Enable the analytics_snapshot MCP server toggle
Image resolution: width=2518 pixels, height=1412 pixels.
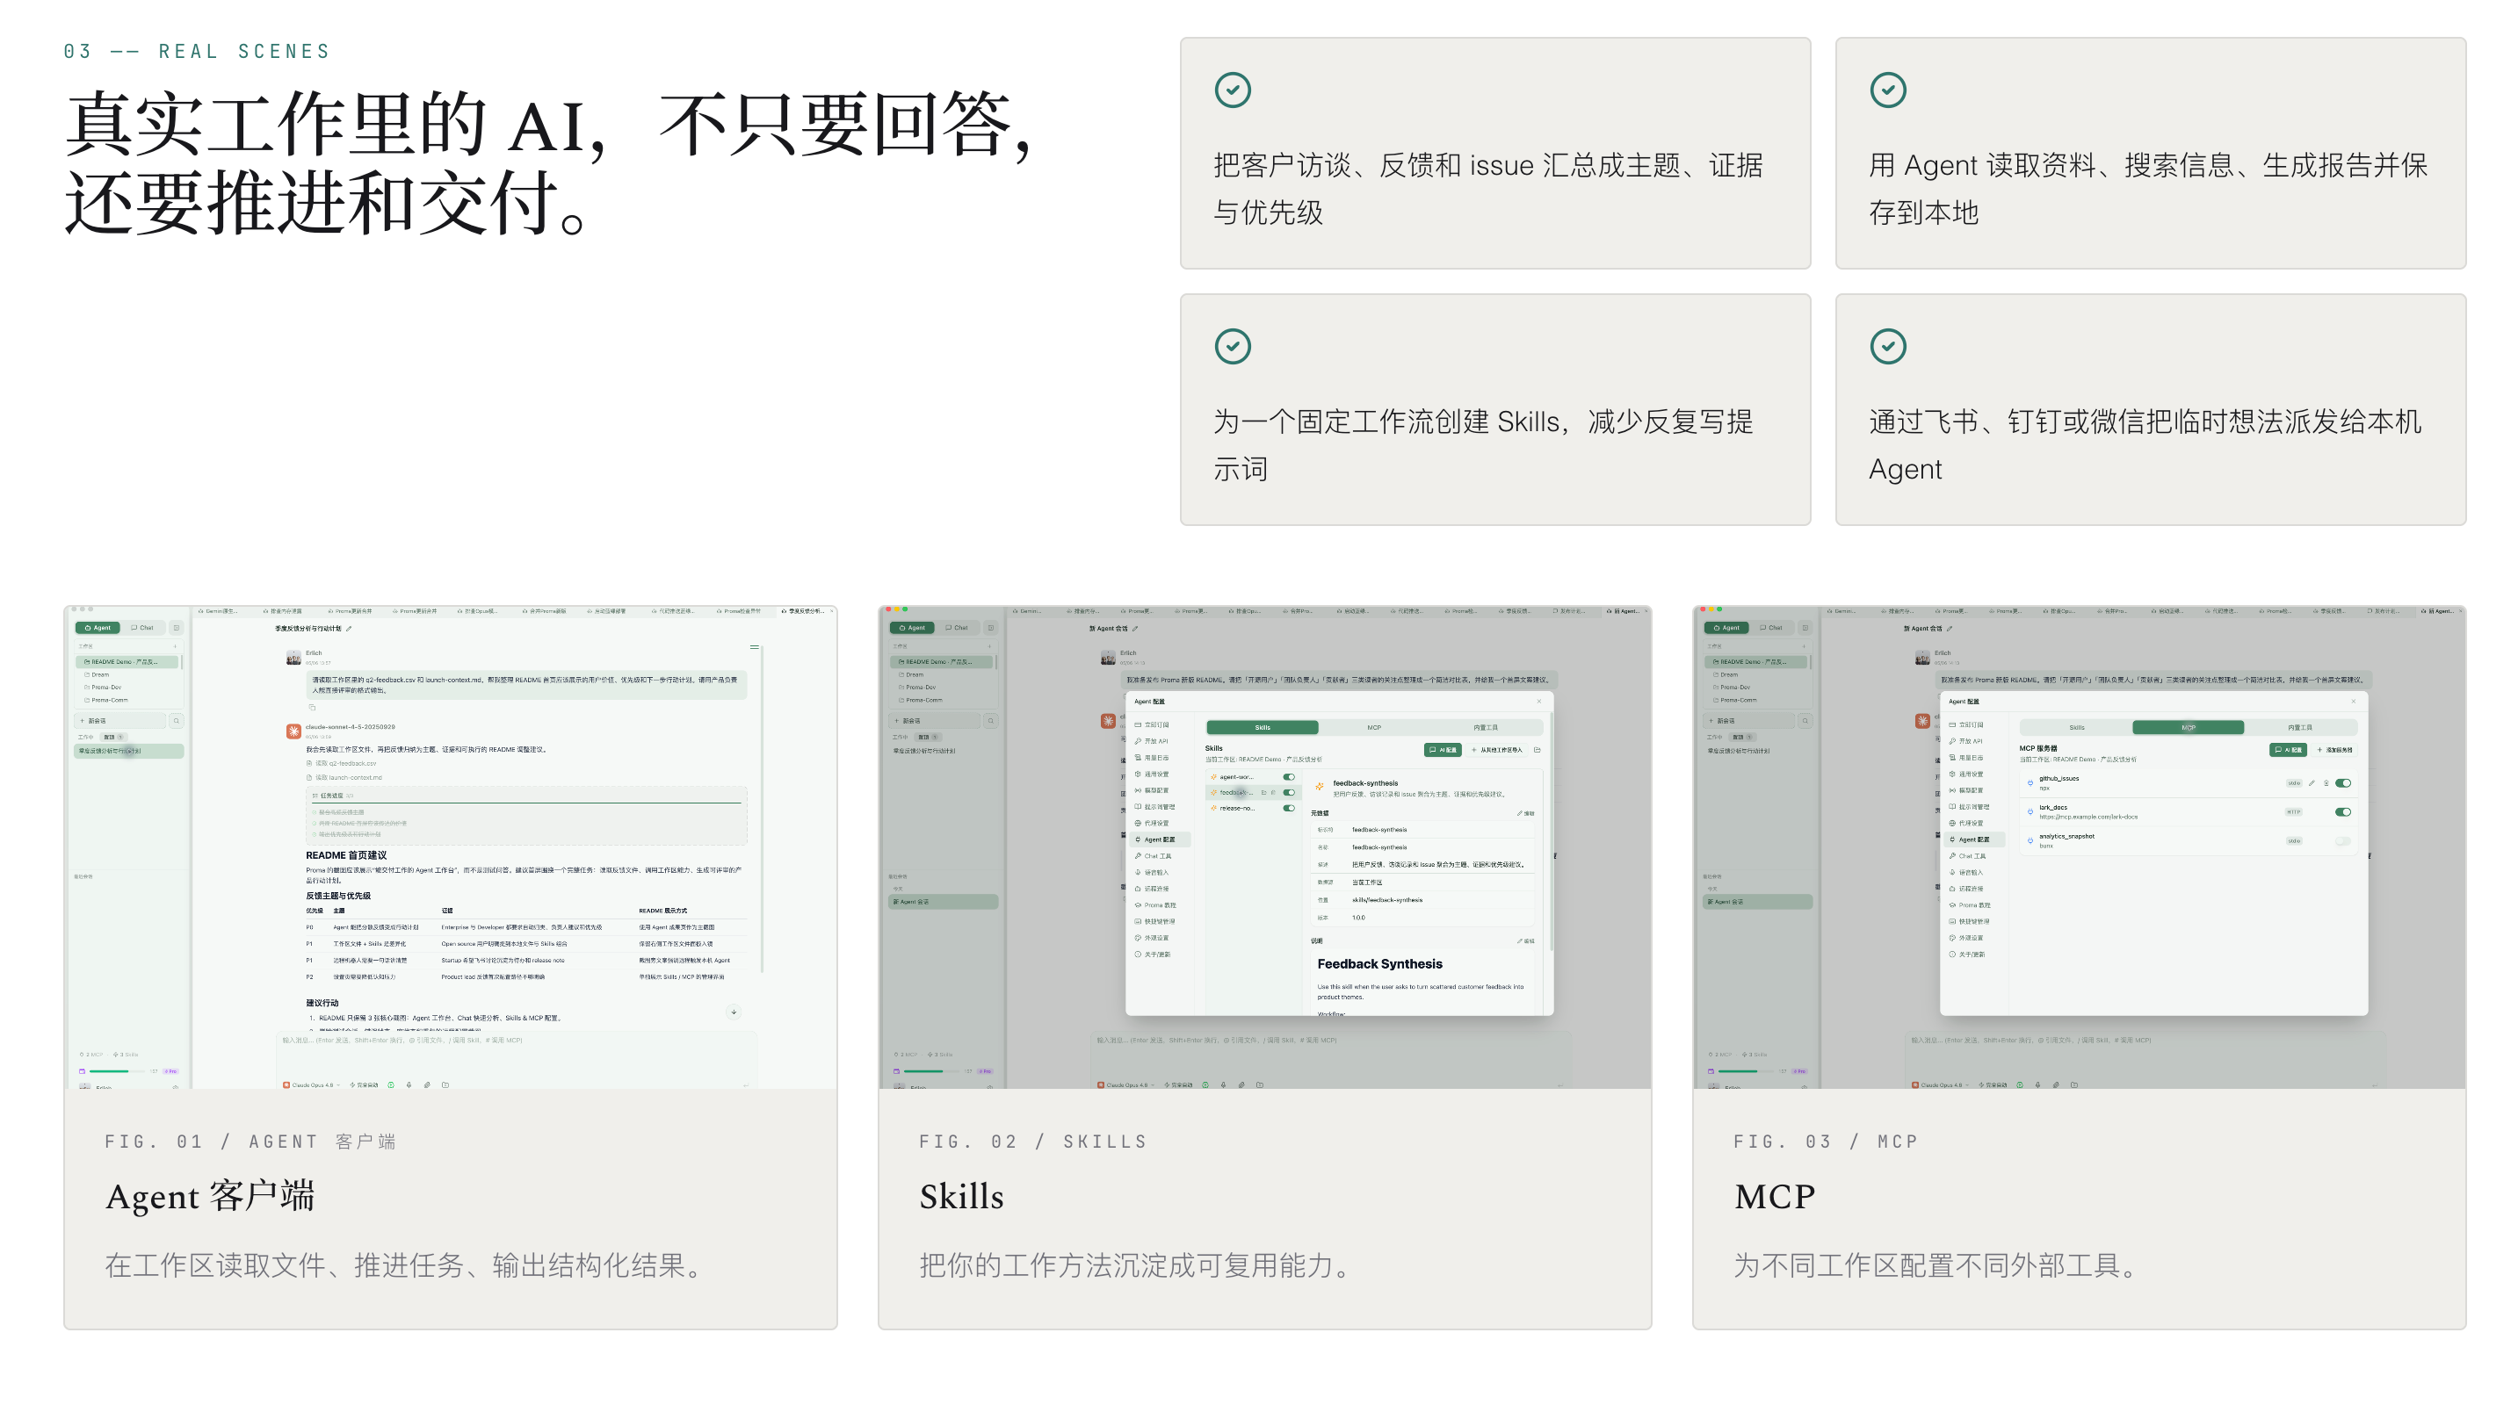click(x=2343, y=840)
